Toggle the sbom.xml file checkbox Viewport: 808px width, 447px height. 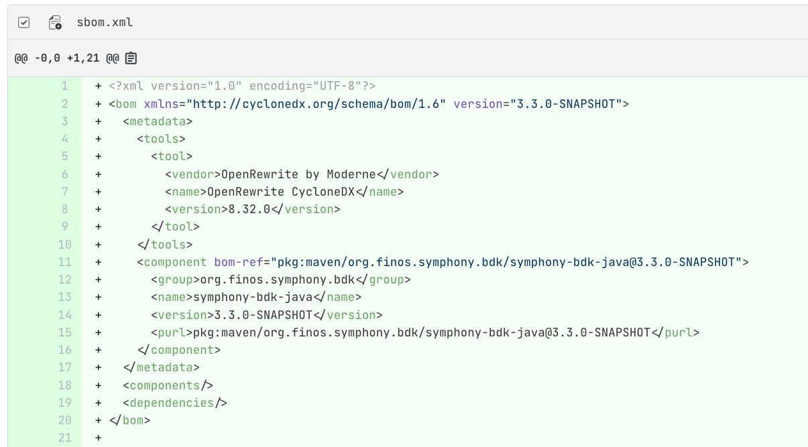click(x=23, y=23)
